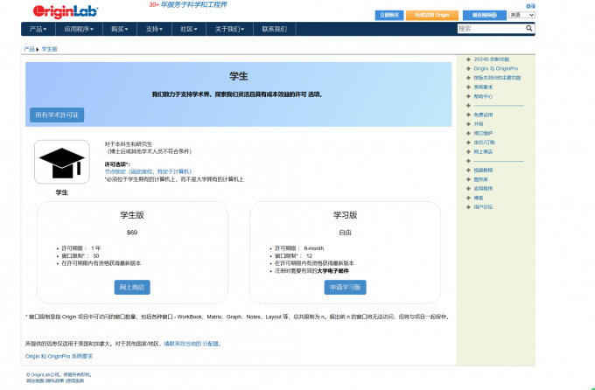Expand the 支持 menu
This screenshot has height=390, width=595.
coord(154,29)
